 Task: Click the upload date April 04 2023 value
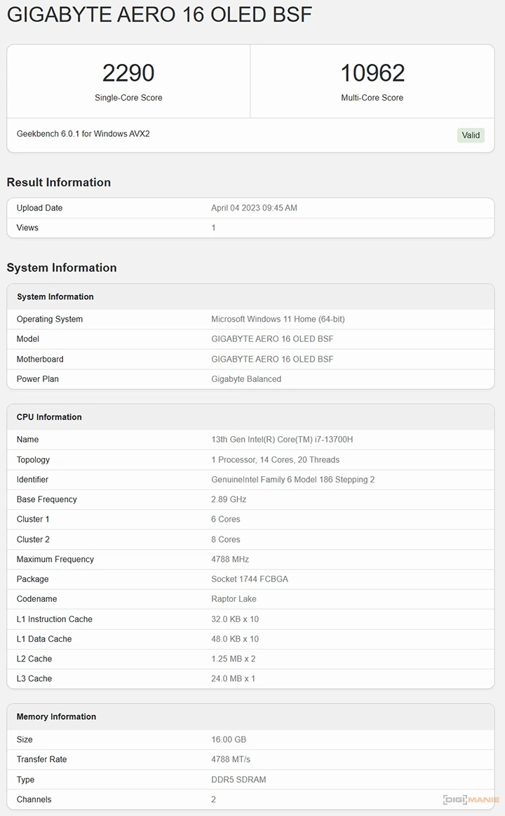[254, 208]
